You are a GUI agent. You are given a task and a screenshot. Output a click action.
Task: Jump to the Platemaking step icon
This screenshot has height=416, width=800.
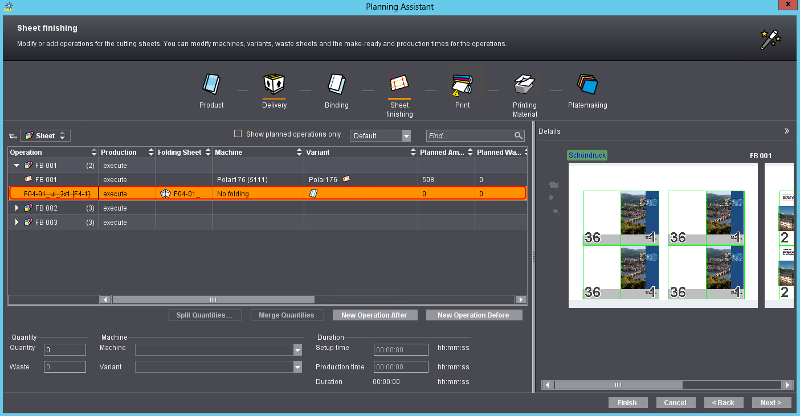tap(587, 85)
